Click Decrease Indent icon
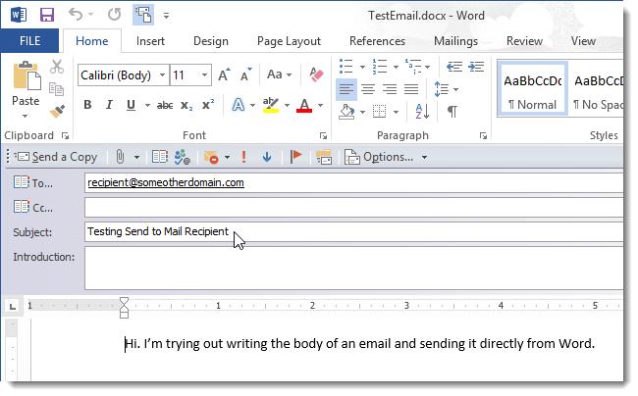This screenshot has height=396, width=638. 454,67
